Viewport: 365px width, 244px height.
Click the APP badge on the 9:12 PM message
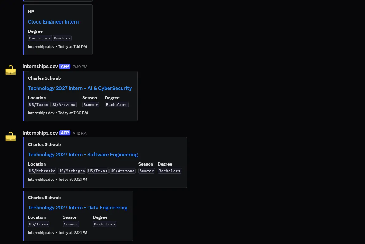[x=65, y=133]
